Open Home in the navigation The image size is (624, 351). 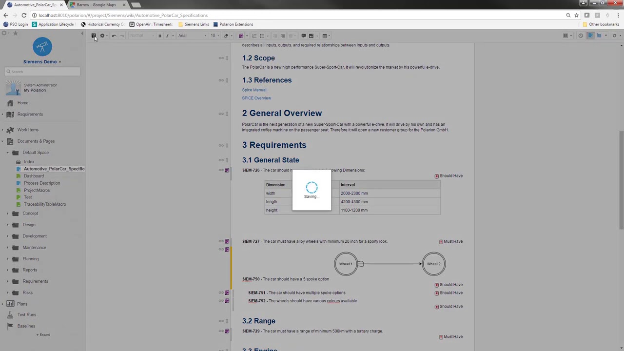click(22, 103)
